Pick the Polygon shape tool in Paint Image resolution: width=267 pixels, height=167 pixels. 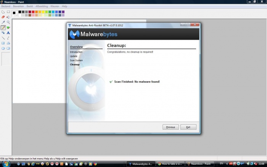8,43
